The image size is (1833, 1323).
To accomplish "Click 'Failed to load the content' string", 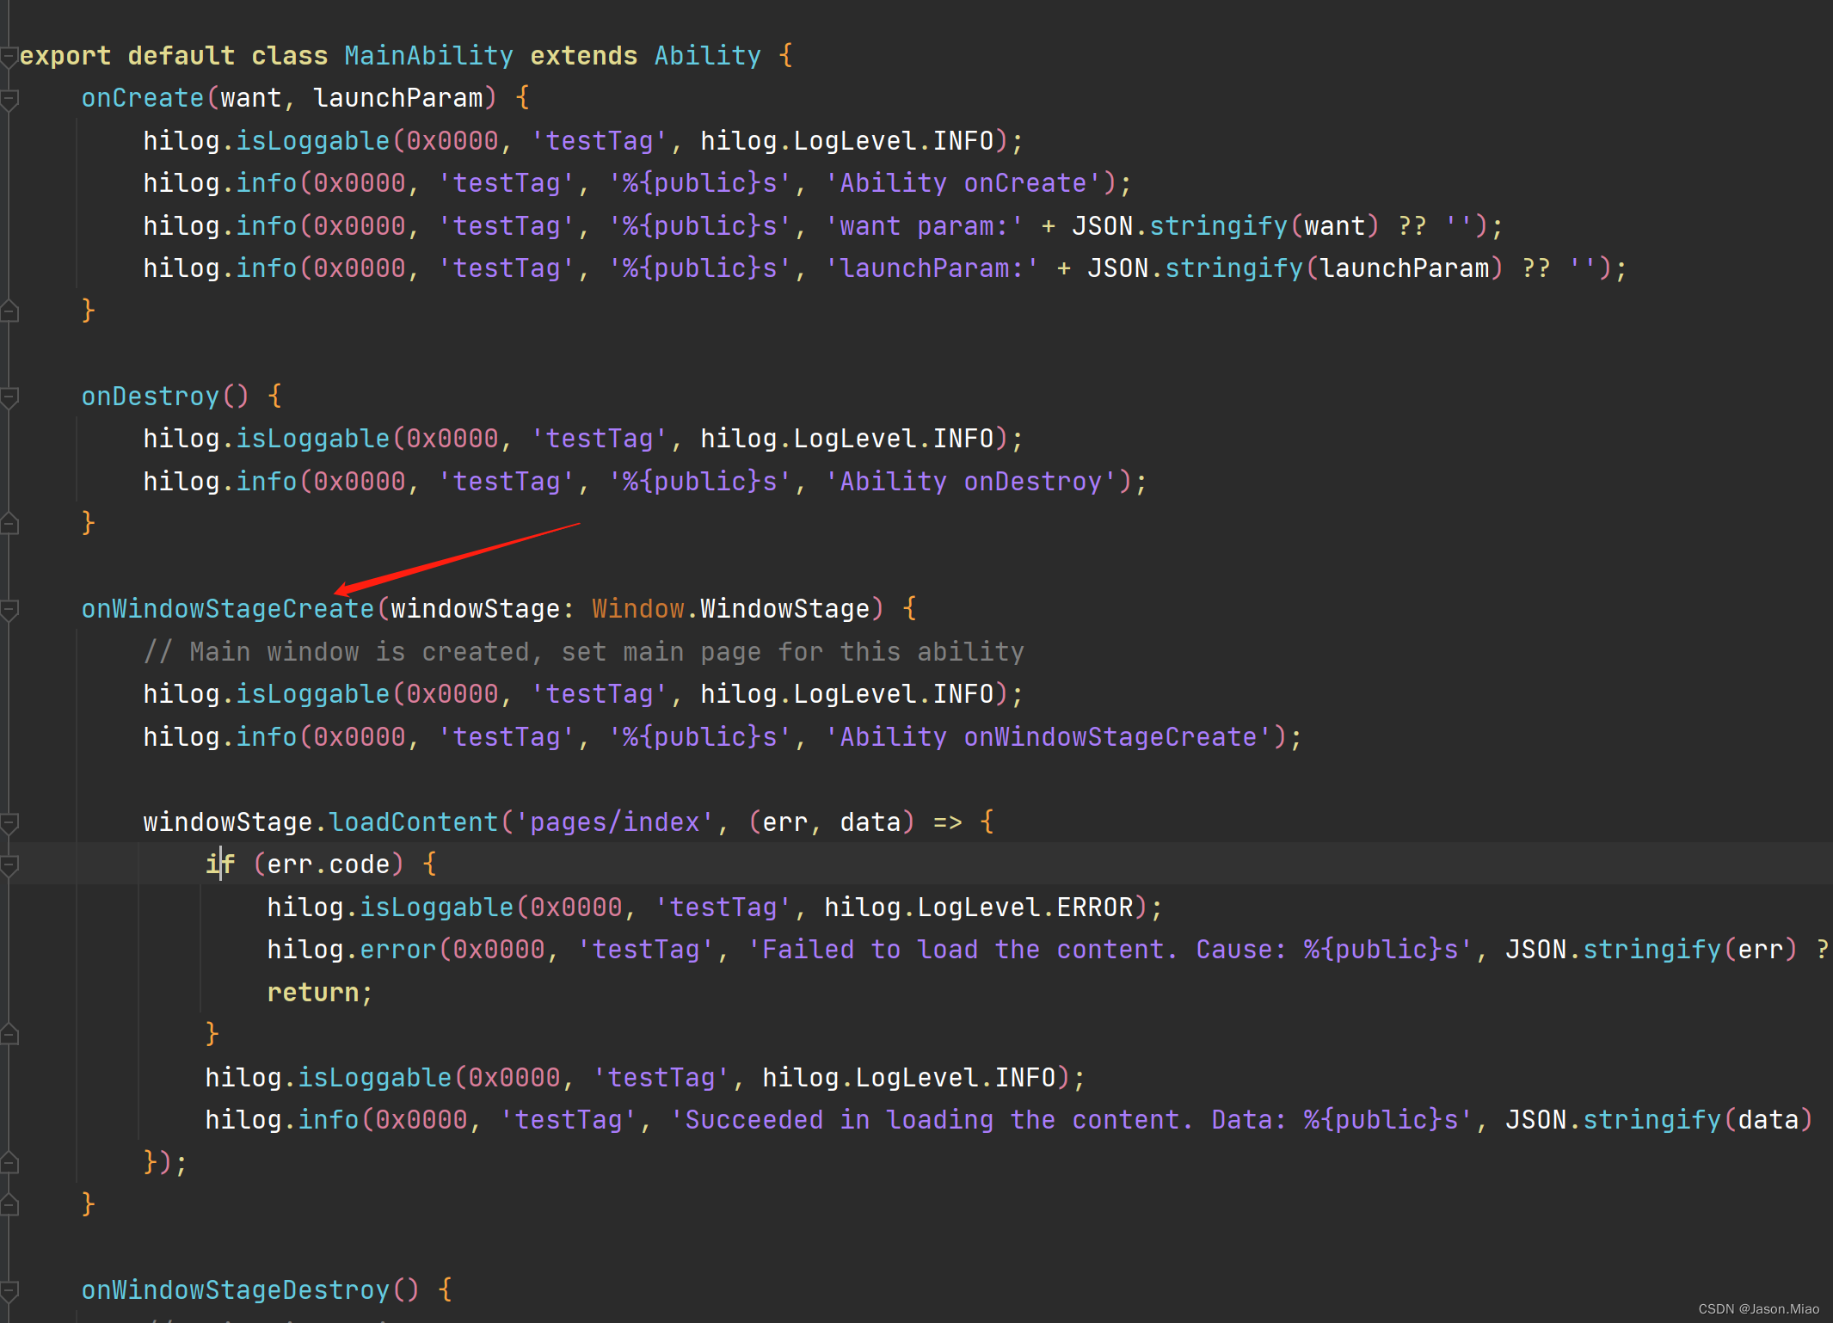I will click(x=1110, y=950).
